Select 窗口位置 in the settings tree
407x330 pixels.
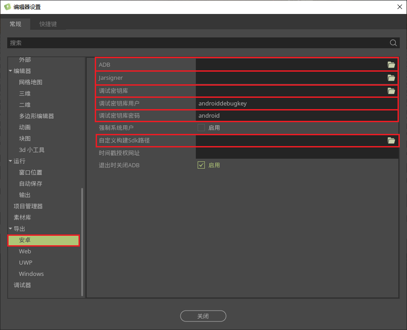coord(31,173)
